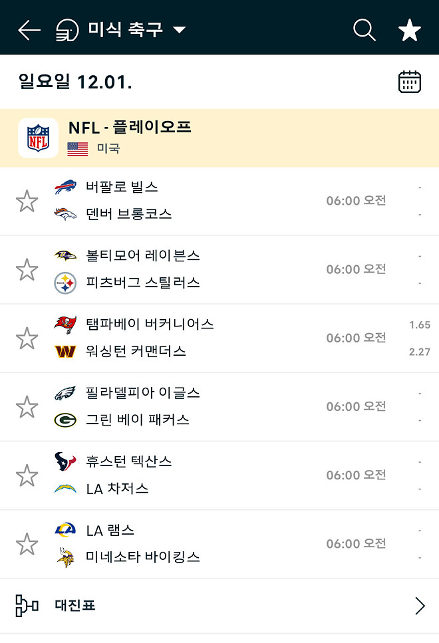Tap the Washington Commanders logo

66,351
